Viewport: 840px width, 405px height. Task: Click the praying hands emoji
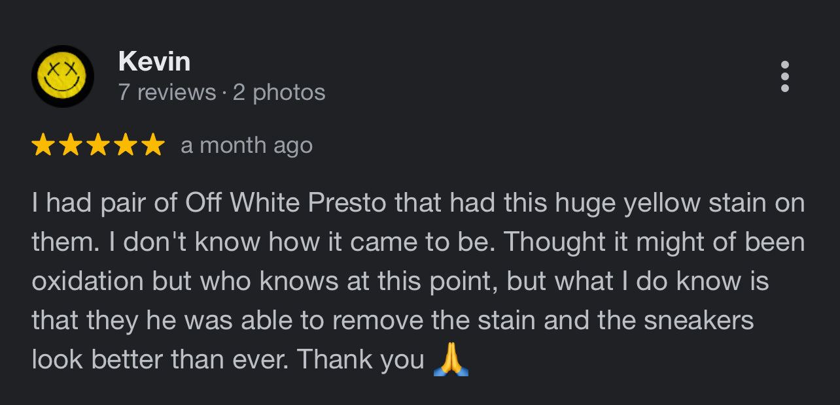point(451,360)
